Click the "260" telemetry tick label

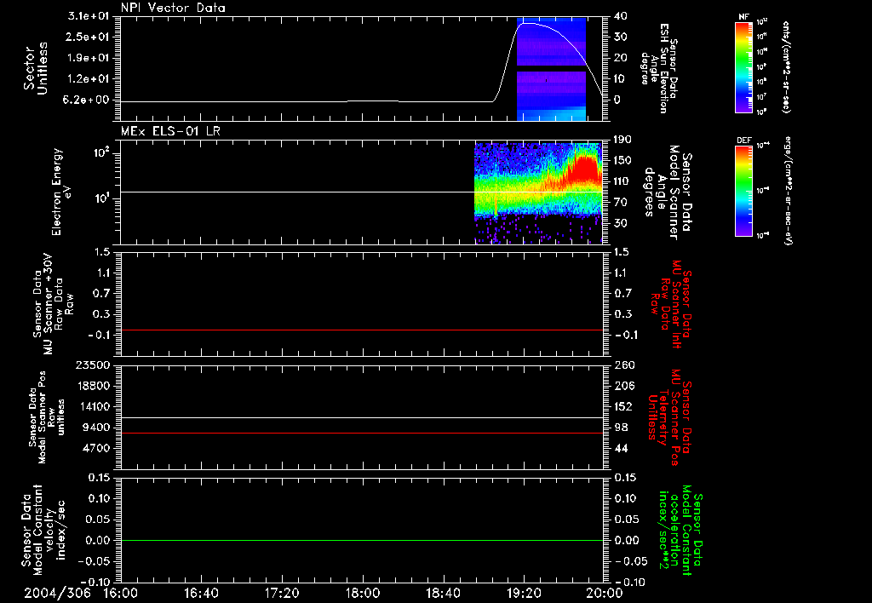point(624,365)
